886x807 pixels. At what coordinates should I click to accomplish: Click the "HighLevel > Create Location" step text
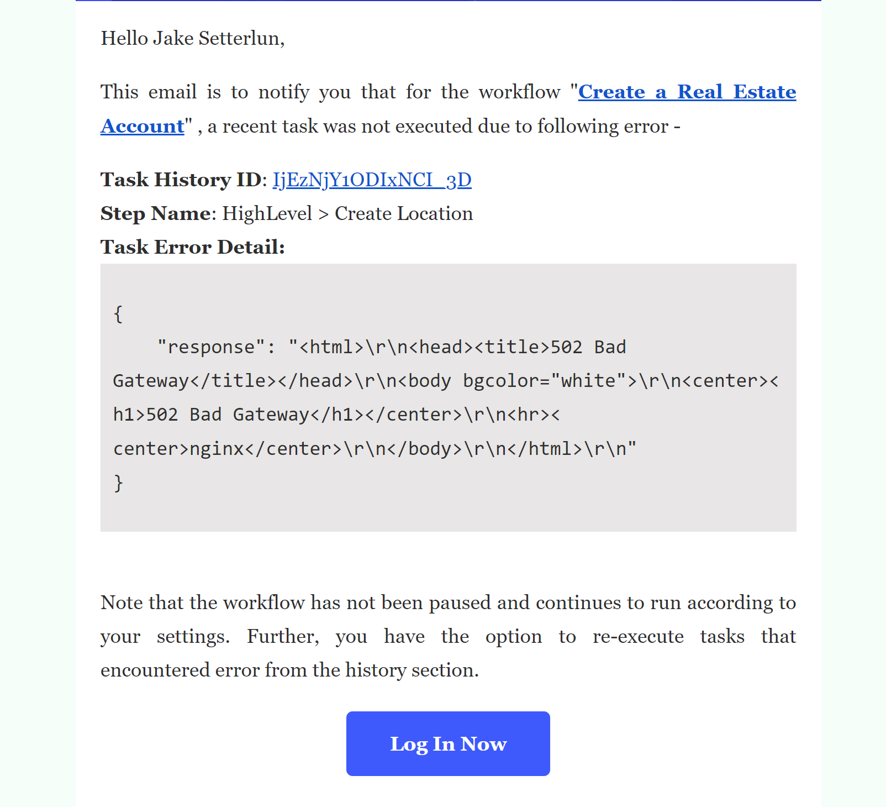pyautogui.click(x=347, y=213)
